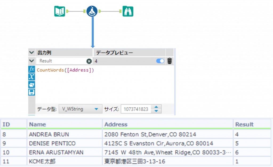Click the Address column header
This screenshot has height=167, width=273.
click(x=116, y=124)
